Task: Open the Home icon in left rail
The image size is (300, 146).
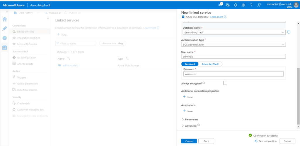Action: (x=5, y=19)
